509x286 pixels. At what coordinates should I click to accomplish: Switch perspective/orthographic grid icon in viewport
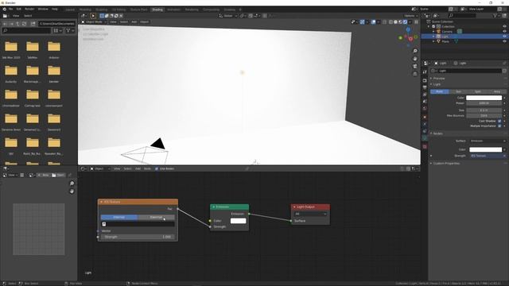coord(415,74)
